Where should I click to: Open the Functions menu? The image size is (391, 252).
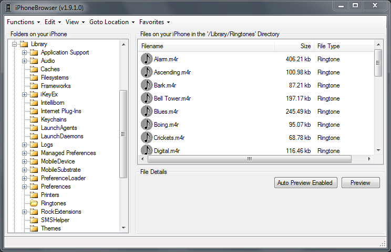coord(24,22)
